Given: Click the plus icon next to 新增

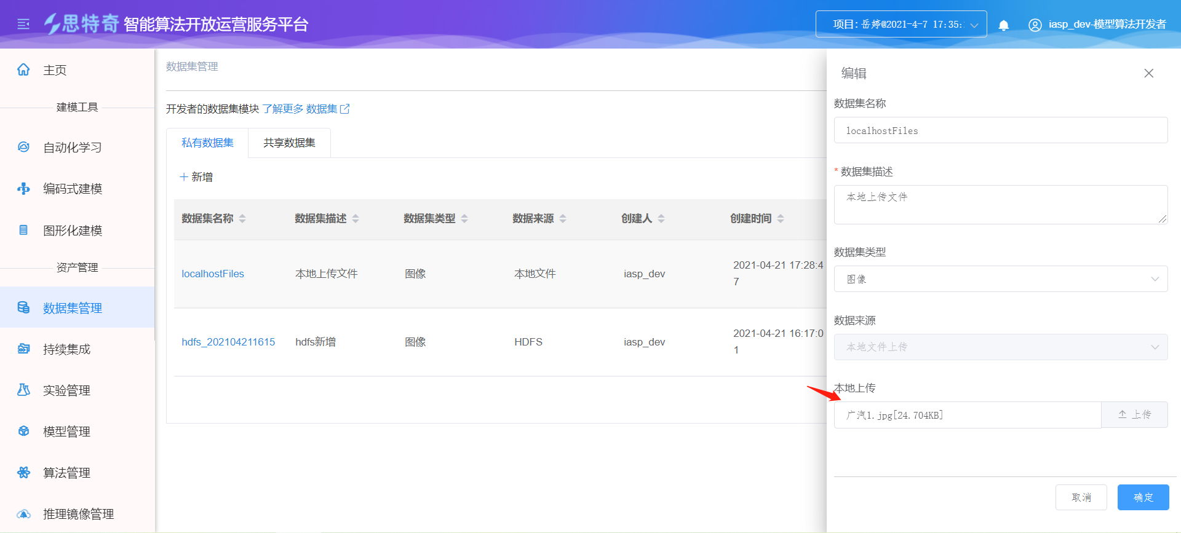Looking at the screenshot, I should 183,177.
